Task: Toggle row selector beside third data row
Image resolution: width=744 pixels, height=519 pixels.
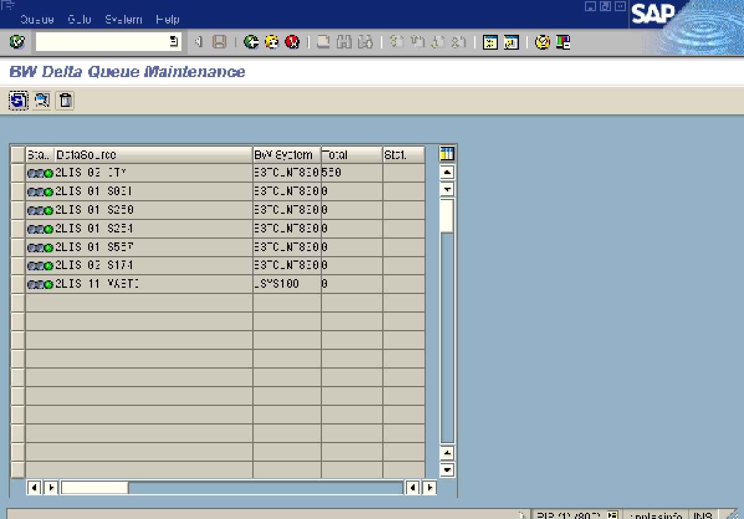Action: click(x=17, y=209)
